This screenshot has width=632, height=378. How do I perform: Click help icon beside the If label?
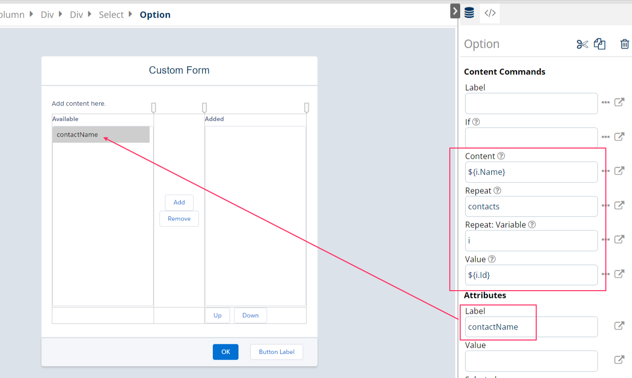(476, 122)
